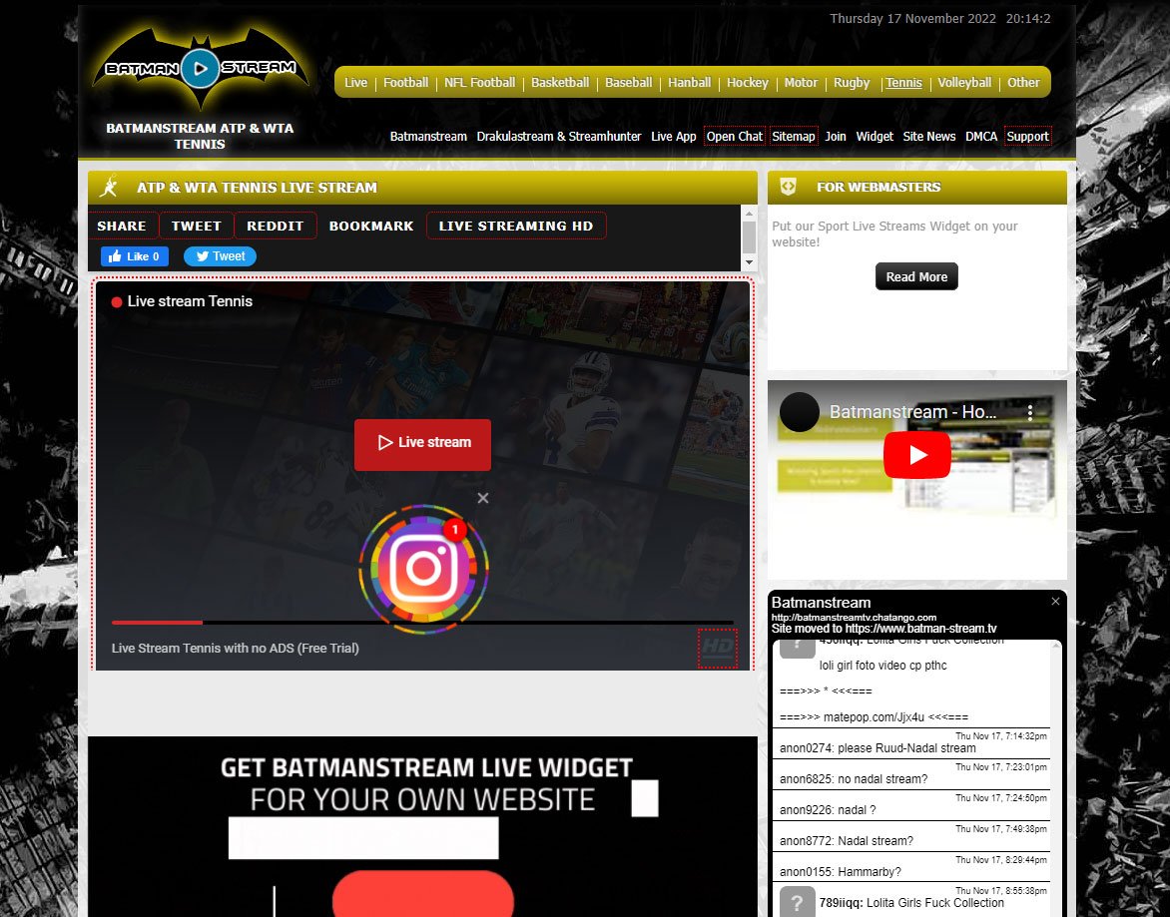Click the For Webmasters shield icon
The height and width of the screenshot is (917, 1170).
[788, 187]
